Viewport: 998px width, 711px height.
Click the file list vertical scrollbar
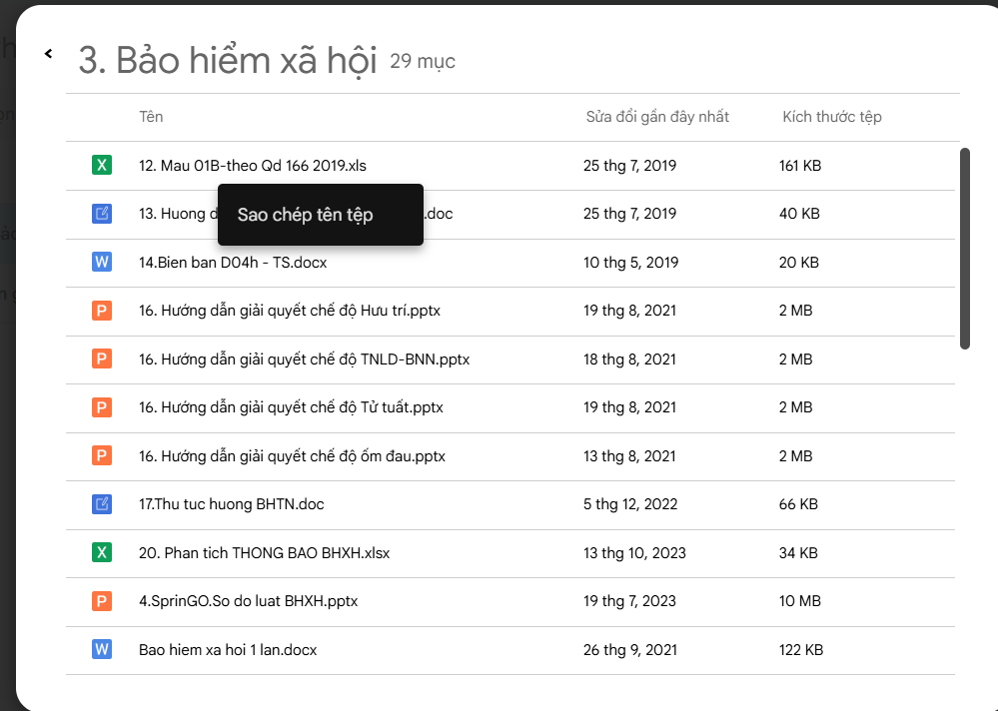(x=965, y=249)
